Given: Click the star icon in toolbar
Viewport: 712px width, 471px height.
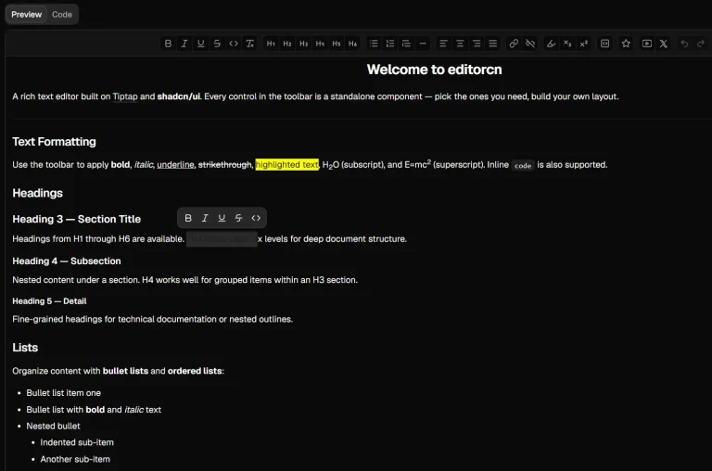Looking at the screenshot, I should pyautogui.click(x=626, y=44).
